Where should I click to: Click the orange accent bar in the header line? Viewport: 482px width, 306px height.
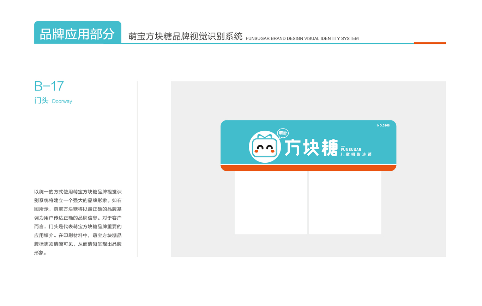tap(430, 43)
